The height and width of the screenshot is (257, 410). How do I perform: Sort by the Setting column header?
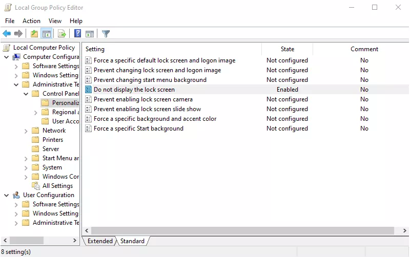tap(172, 49)
